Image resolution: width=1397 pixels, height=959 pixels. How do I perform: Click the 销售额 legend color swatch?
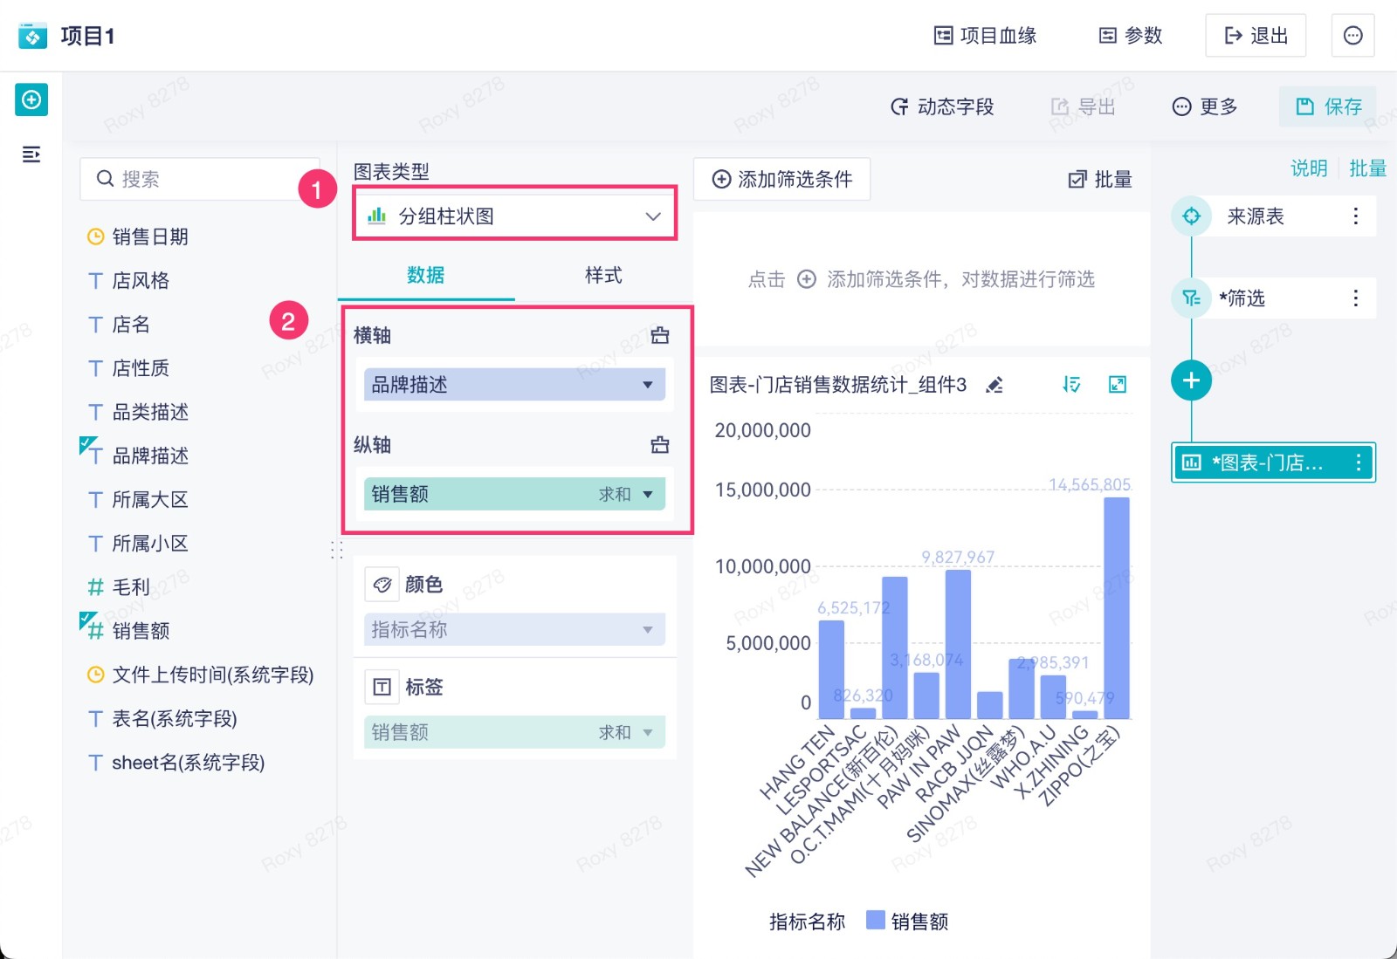pos(876,920)
